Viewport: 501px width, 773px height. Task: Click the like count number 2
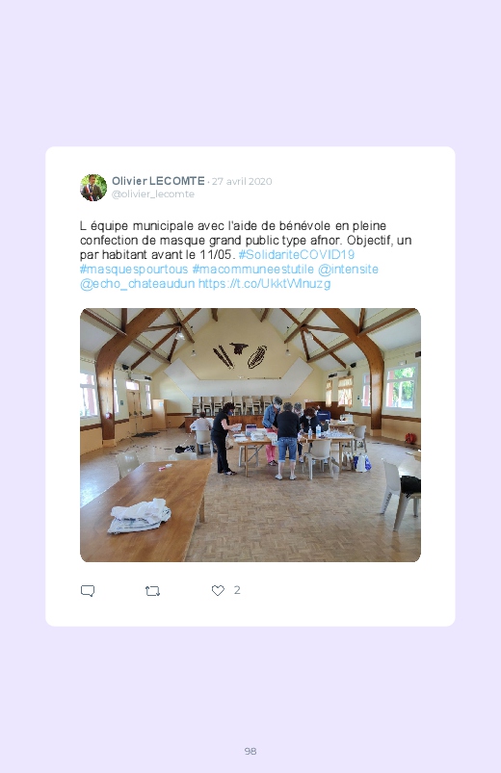tap(237, 590)
